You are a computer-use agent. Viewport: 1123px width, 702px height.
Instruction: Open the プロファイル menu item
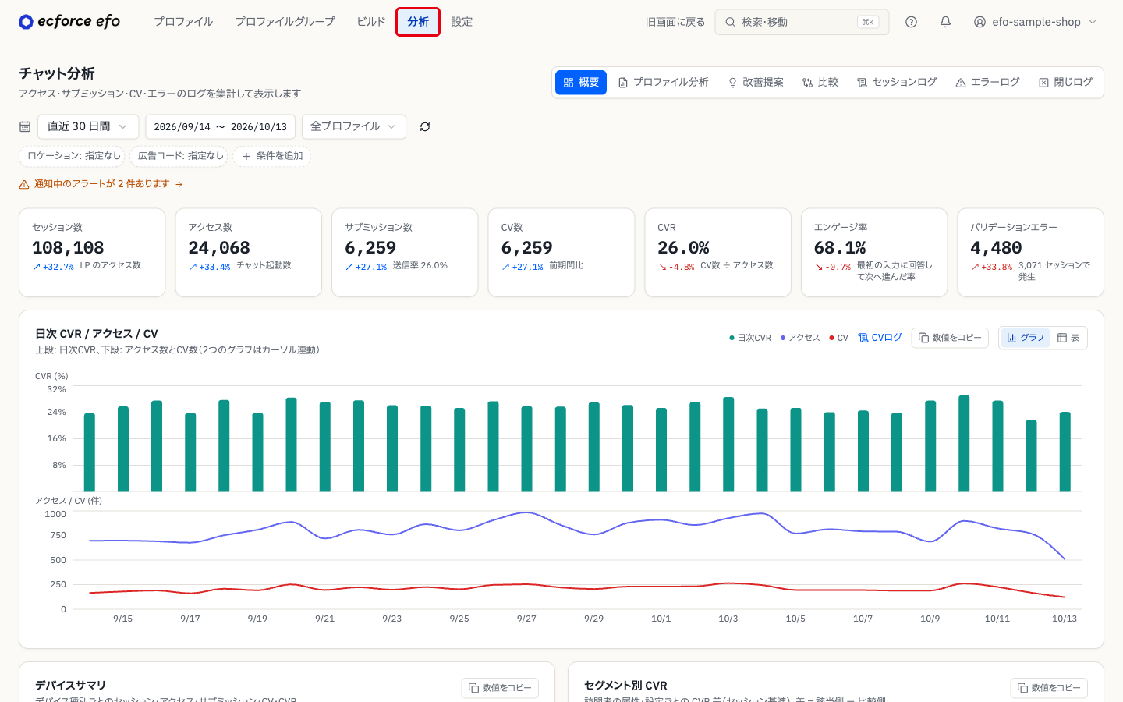click(183, 22)
